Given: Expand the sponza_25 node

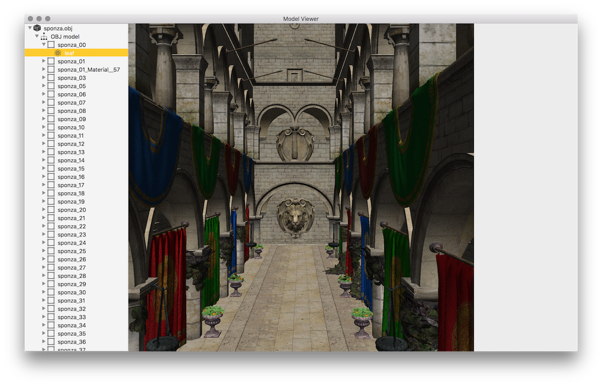Looking at the screenshot, I should tap(44, 251).
